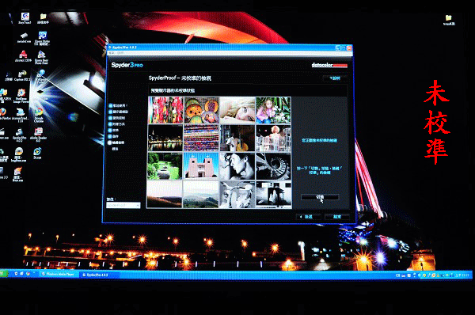Screen dimensions: 475x315
Task: Select the colorful fabric sample photo
Action: pos(165,110)
